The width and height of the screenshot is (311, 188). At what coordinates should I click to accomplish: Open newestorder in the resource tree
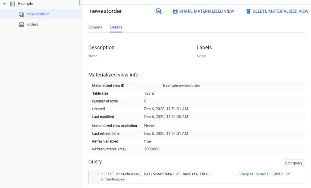coord(38,14)
